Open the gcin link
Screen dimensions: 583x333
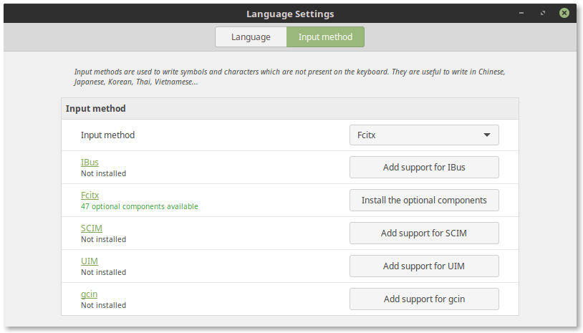pos(89,294)
